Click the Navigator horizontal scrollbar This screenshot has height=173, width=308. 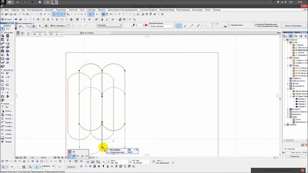point(289,140)
